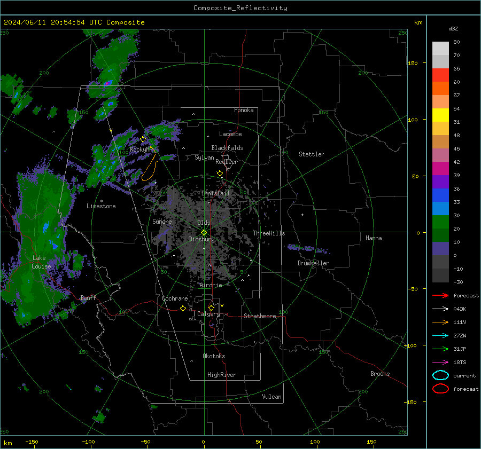This screenshot has height=449, width=481.
Task: Click the red forecast ellipse legend icon
Action: pos(440,389)
